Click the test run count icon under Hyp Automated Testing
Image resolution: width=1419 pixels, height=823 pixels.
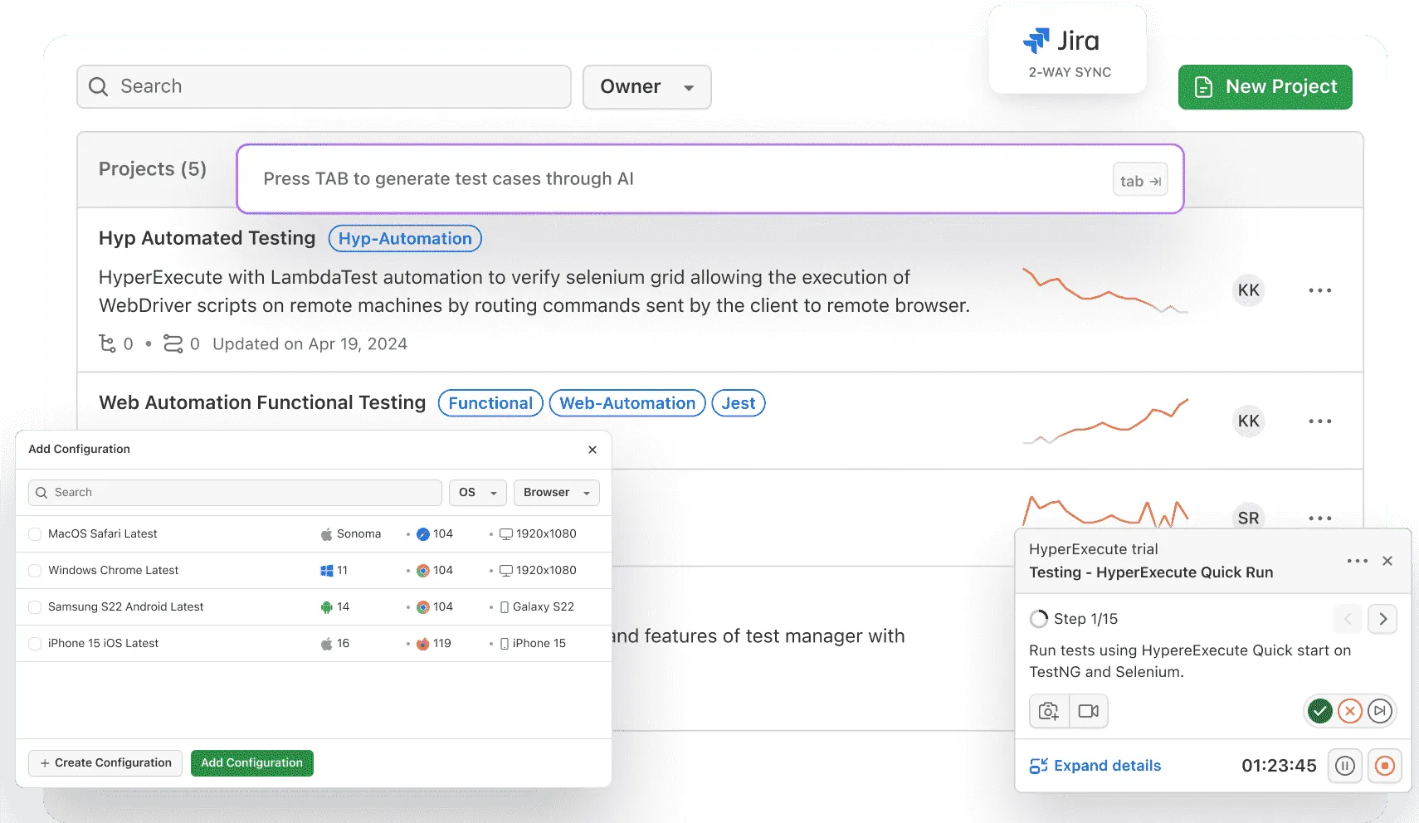coord(173,343)
